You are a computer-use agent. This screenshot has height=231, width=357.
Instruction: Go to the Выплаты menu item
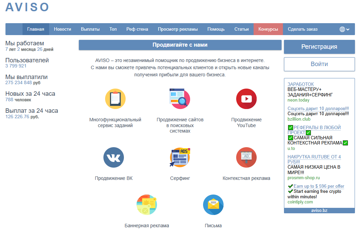[90, 29]
